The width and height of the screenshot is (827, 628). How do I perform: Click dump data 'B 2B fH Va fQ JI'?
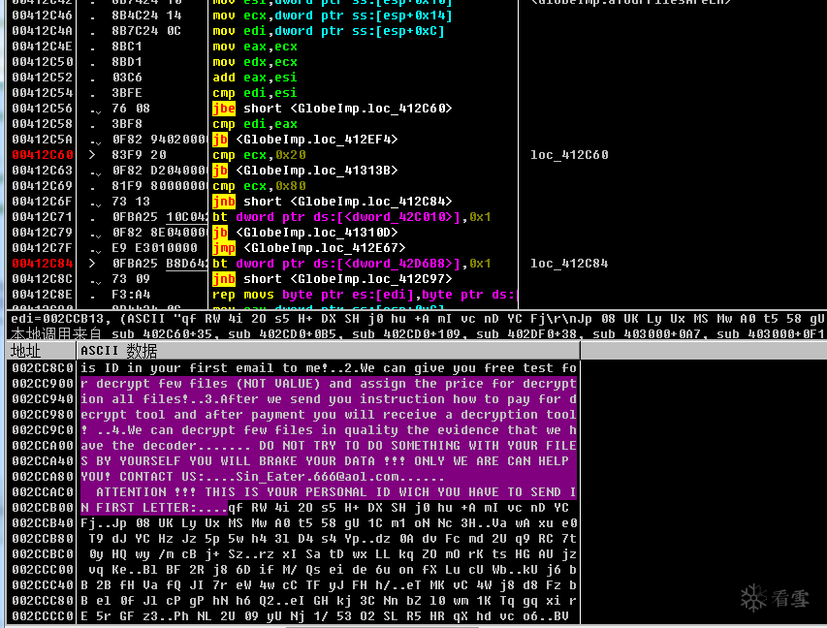[x=143, y=585]
